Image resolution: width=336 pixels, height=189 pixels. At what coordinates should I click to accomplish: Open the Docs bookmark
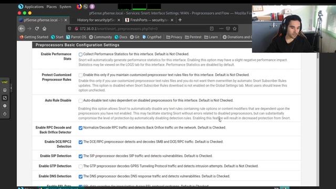click(x=121, y=37)
